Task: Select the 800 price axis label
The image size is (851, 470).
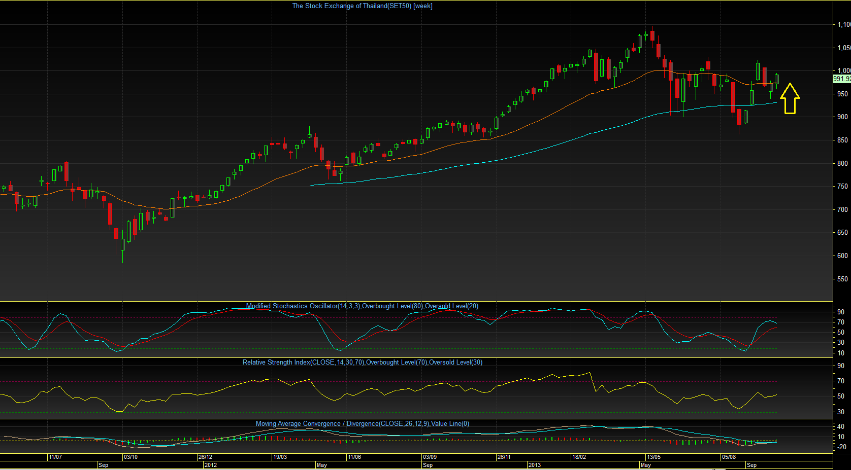Action: [x=842, y=163]
